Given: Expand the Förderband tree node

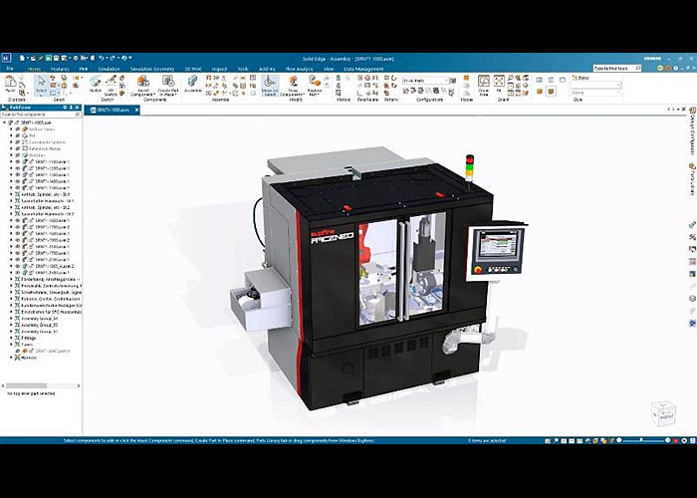Looking at the screenshot, I should (x=12, y=279).
